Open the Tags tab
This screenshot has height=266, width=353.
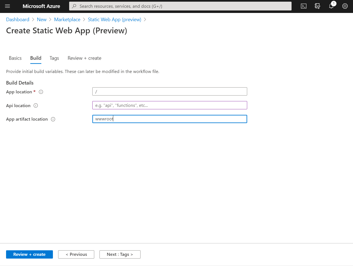point(54,58)
